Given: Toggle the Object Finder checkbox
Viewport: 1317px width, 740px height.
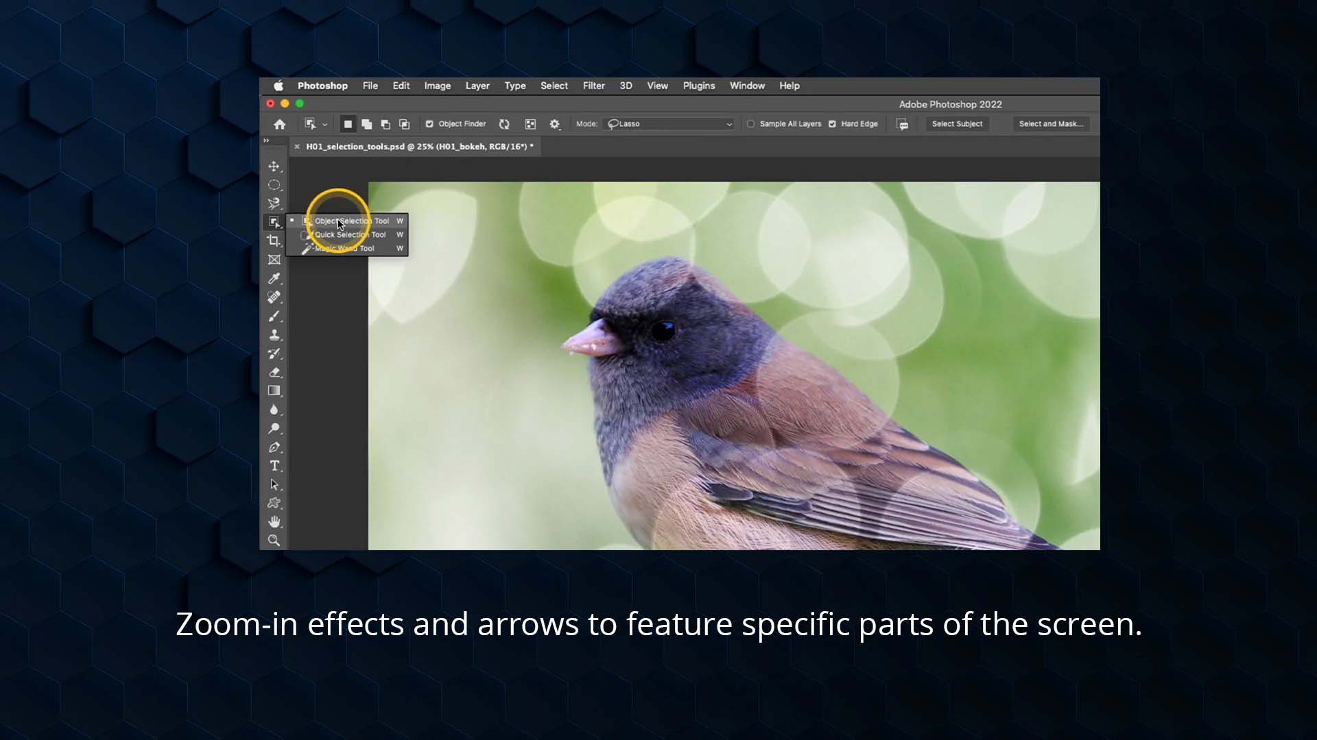Looking at the screenshot, I should pyautogui.click(x=429, y=124).
